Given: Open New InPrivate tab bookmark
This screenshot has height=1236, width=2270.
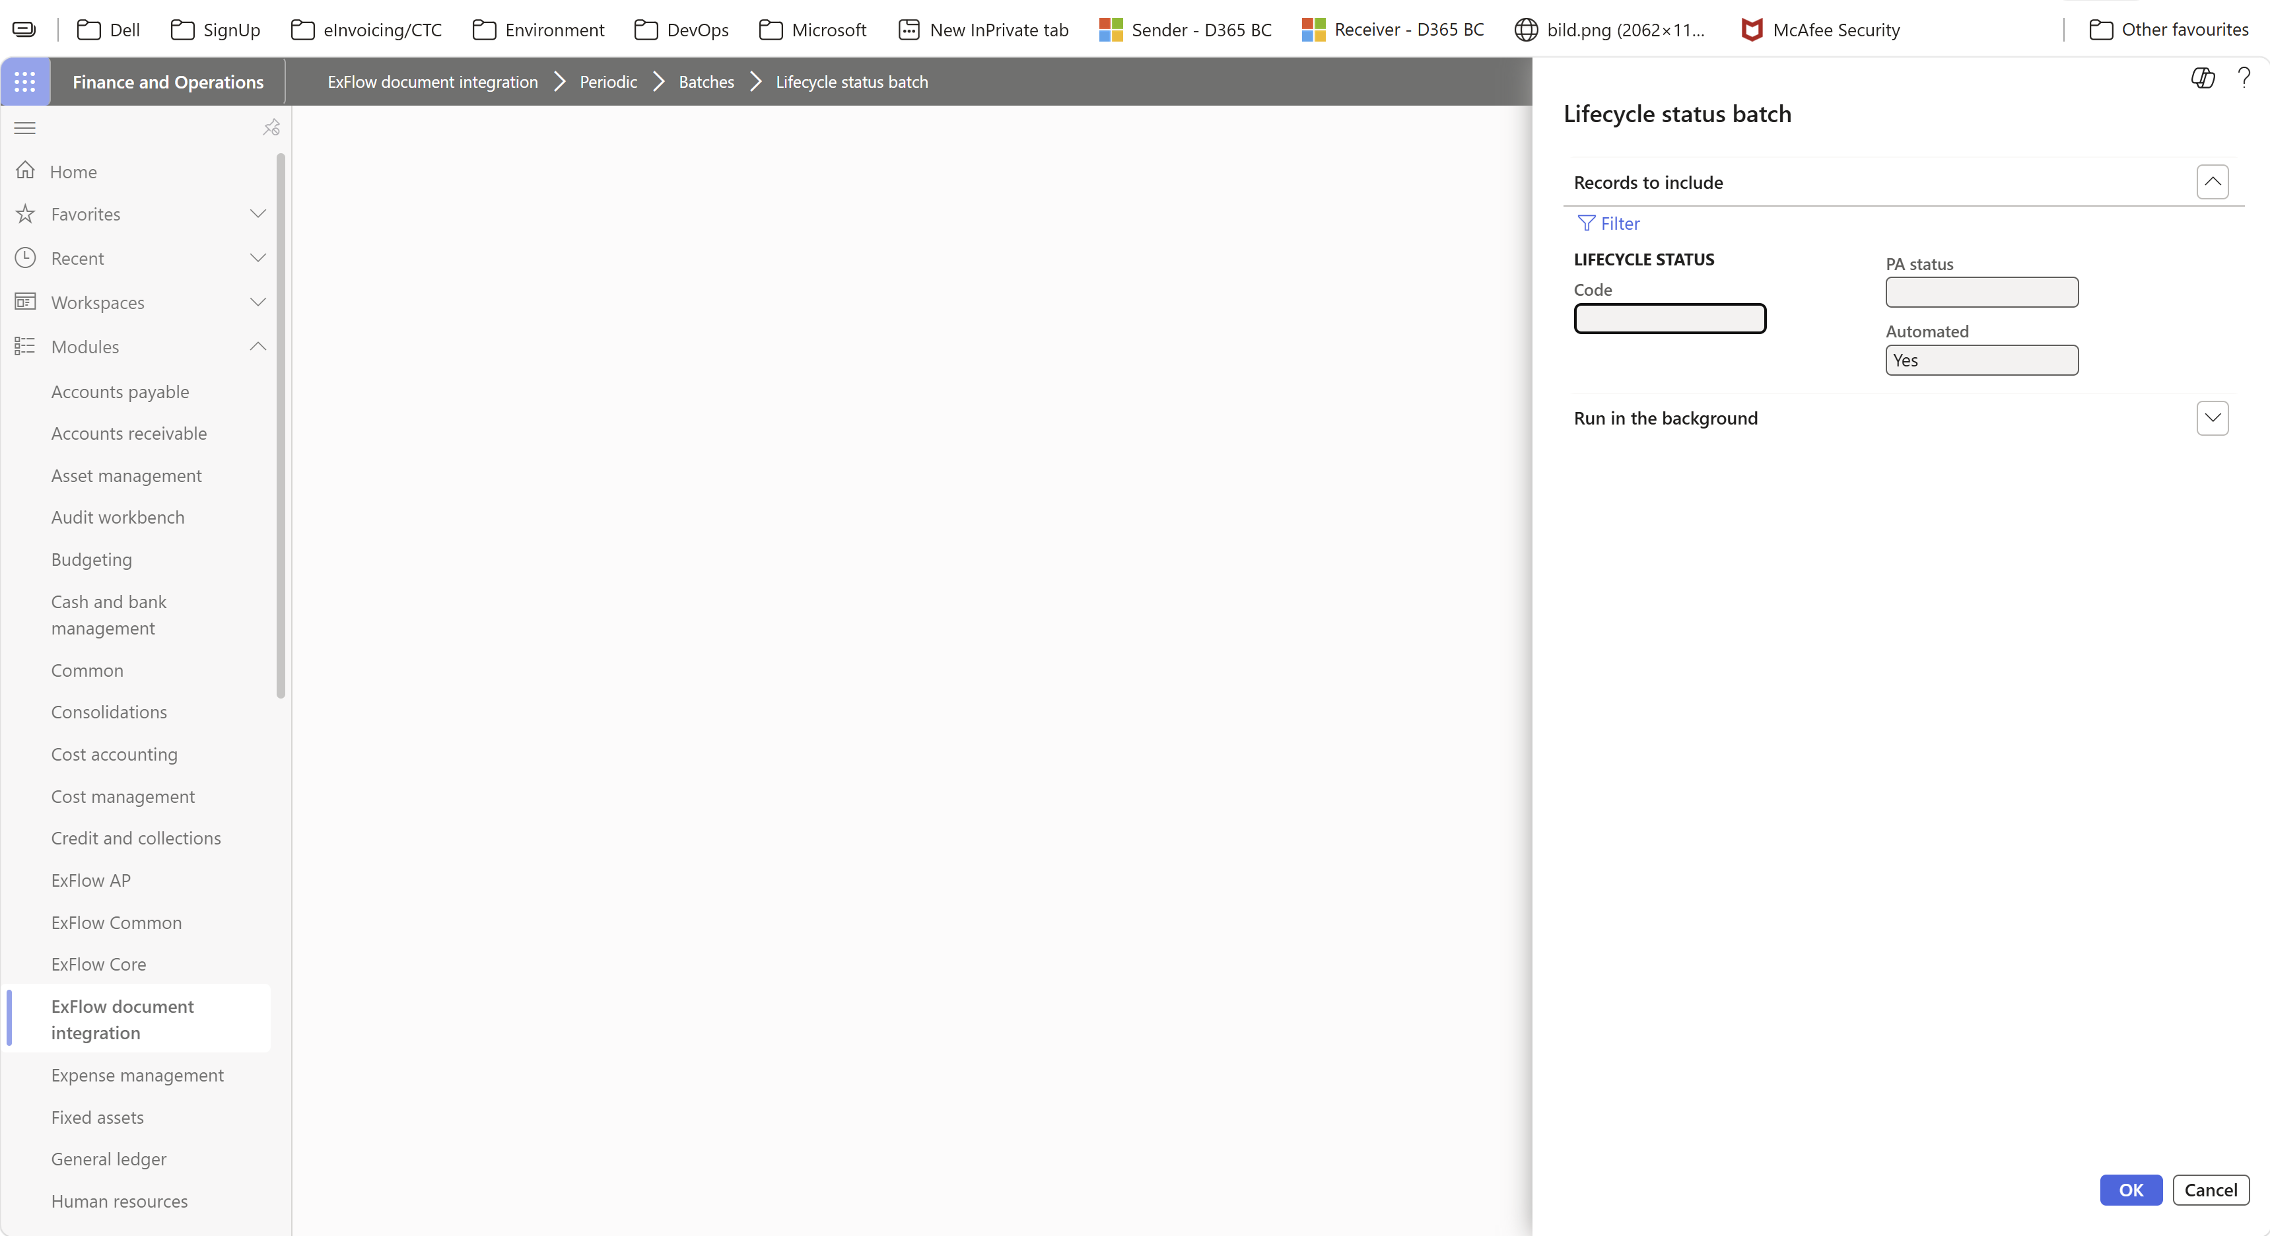Looking at the screenshot, I should point(983,30).
